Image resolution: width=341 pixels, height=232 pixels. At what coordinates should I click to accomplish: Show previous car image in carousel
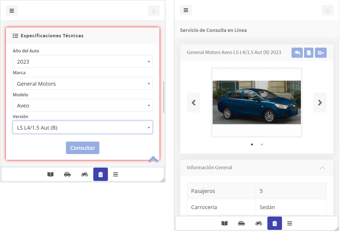click(x=193, y=103)
